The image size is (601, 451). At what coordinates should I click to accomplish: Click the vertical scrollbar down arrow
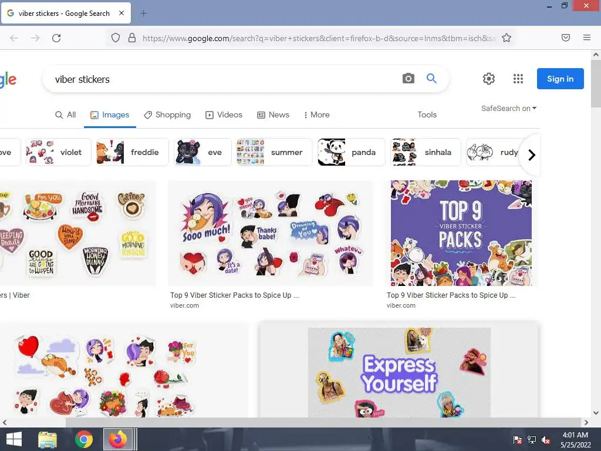point(596,413)
